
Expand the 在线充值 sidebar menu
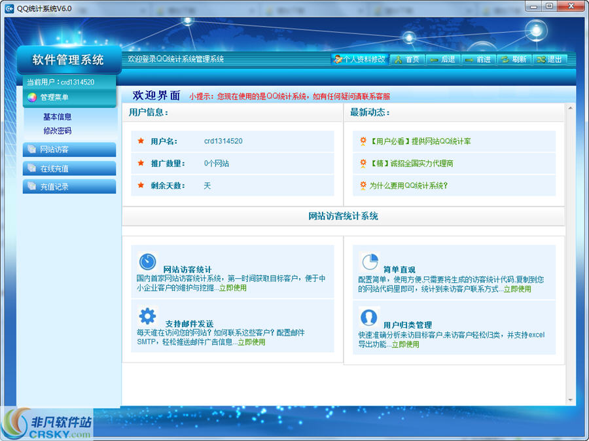[69, 168]
